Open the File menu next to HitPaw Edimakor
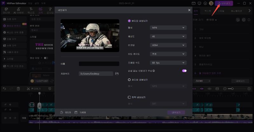 [30, 3]
